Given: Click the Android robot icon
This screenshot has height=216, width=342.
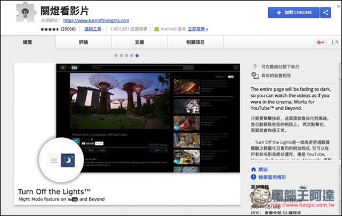Looking at the screenshot, I should coord(157,29).
